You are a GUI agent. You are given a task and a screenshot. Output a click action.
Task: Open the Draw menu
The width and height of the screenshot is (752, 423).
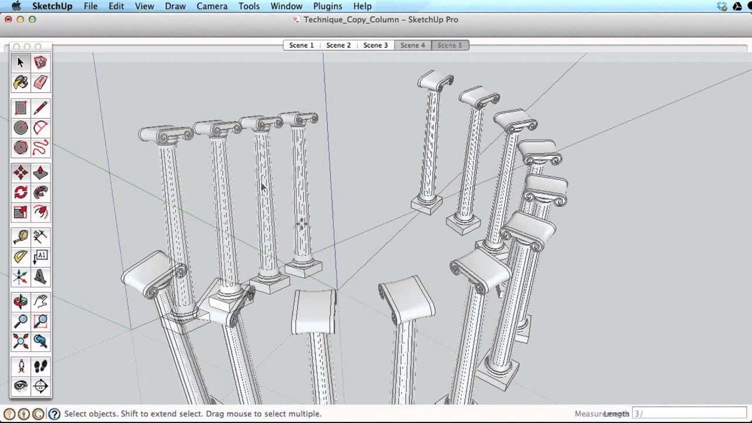pos(175,6)
